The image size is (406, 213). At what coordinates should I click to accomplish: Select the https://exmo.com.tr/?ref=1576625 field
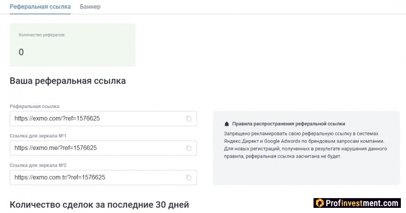coord(103,178)
